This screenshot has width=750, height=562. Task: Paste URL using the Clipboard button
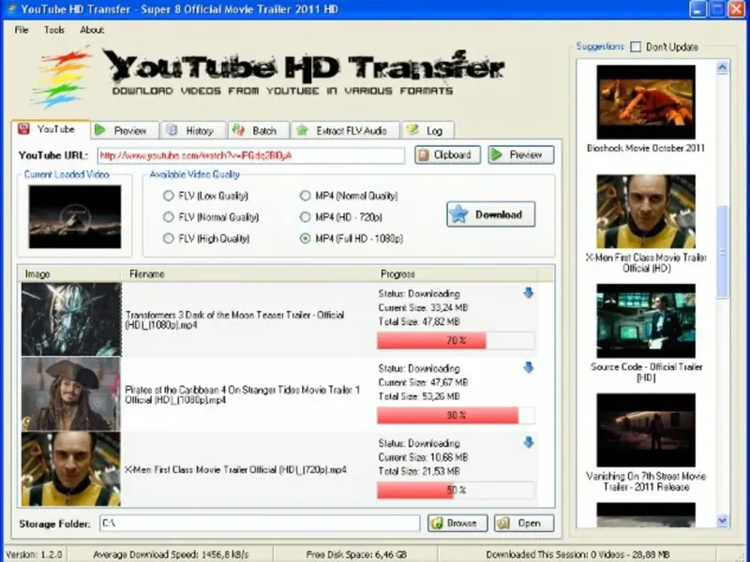pos(448,155)
